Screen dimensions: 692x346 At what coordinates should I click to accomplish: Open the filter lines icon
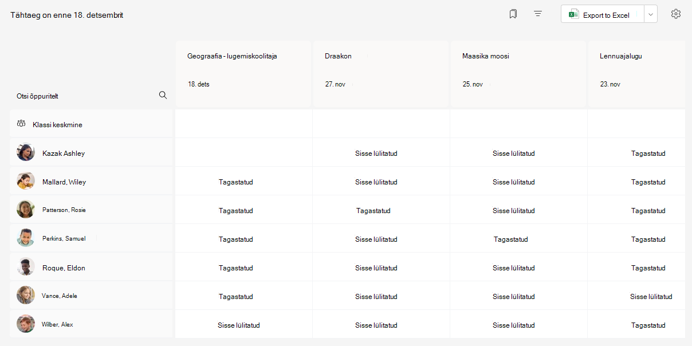(x=538, y=14)
